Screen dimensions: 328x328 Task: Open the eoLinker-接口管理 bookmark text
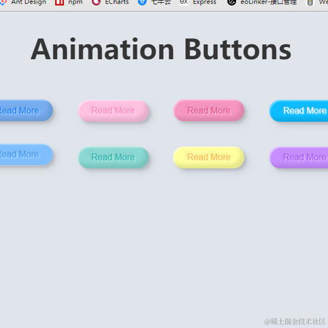pyautogui.click(x=269, y=2)
